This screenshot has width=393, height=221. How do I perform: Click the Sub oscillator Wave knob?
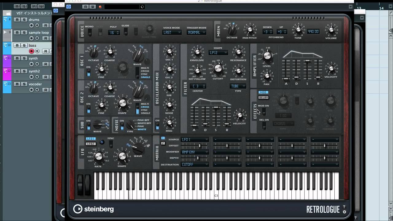pos(98,125)
